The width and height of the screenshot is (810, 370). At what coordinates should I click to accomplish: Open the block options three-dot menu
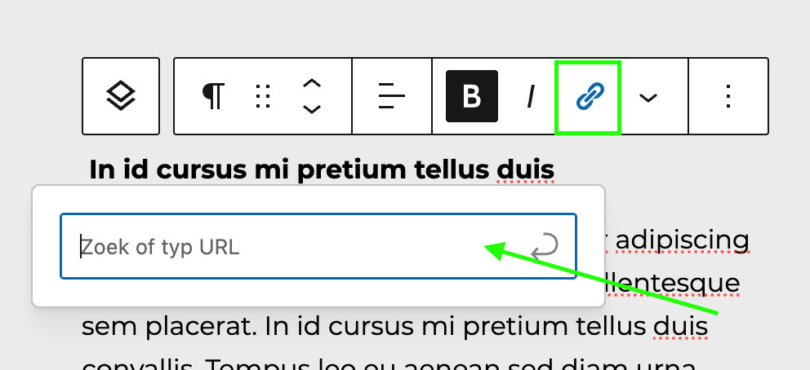point(728,96)
